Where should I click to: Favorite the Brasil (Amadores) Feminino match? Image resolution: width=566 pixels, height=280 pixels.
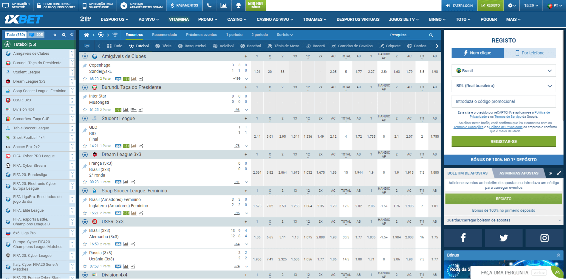pyautogui.click(x=85, y=213)
